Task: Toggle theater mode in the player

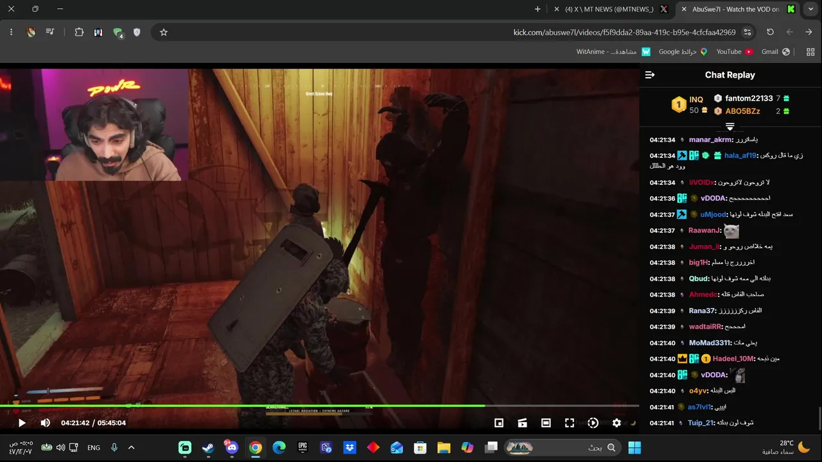Action: (546, 423)
